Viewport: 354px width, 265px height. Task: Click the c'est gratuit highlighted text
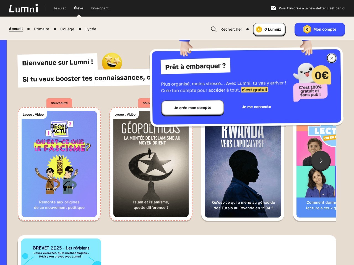(254, 90)
